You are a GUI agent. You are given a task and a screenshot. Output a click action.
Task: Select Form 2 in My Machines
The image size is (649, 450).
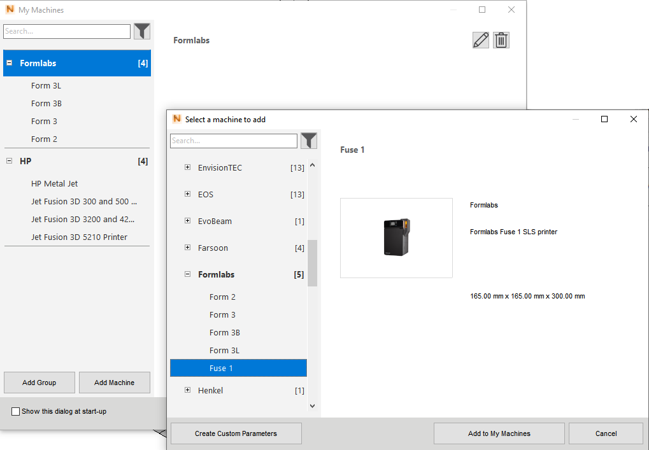point(77,139)
